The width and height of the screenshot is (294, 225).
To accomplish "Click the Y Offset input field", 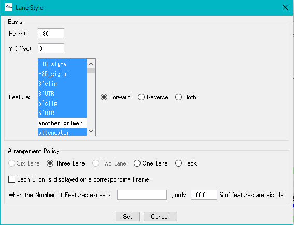I will [51, 49].
